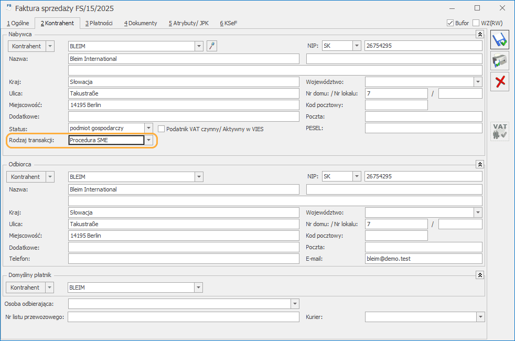Check Podatnik VAT czynny/ Aktywny w VIES
Image resolution: width=515 pixels, height=341 pixels.
pyautogui.click(x=161, y=129)
